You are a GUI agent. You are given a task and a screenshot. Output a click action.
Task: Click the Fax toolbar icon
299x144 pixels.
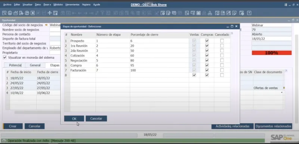coord(27,13)
